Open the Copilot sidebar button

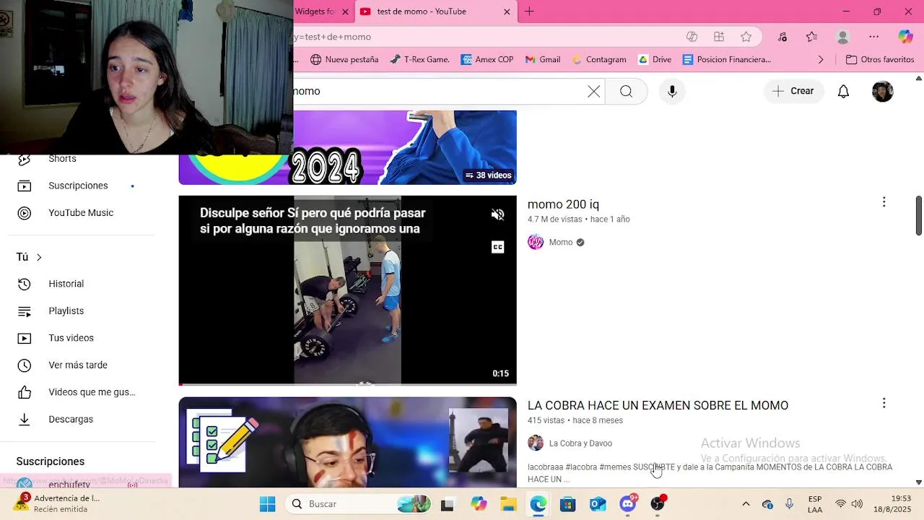905,37
